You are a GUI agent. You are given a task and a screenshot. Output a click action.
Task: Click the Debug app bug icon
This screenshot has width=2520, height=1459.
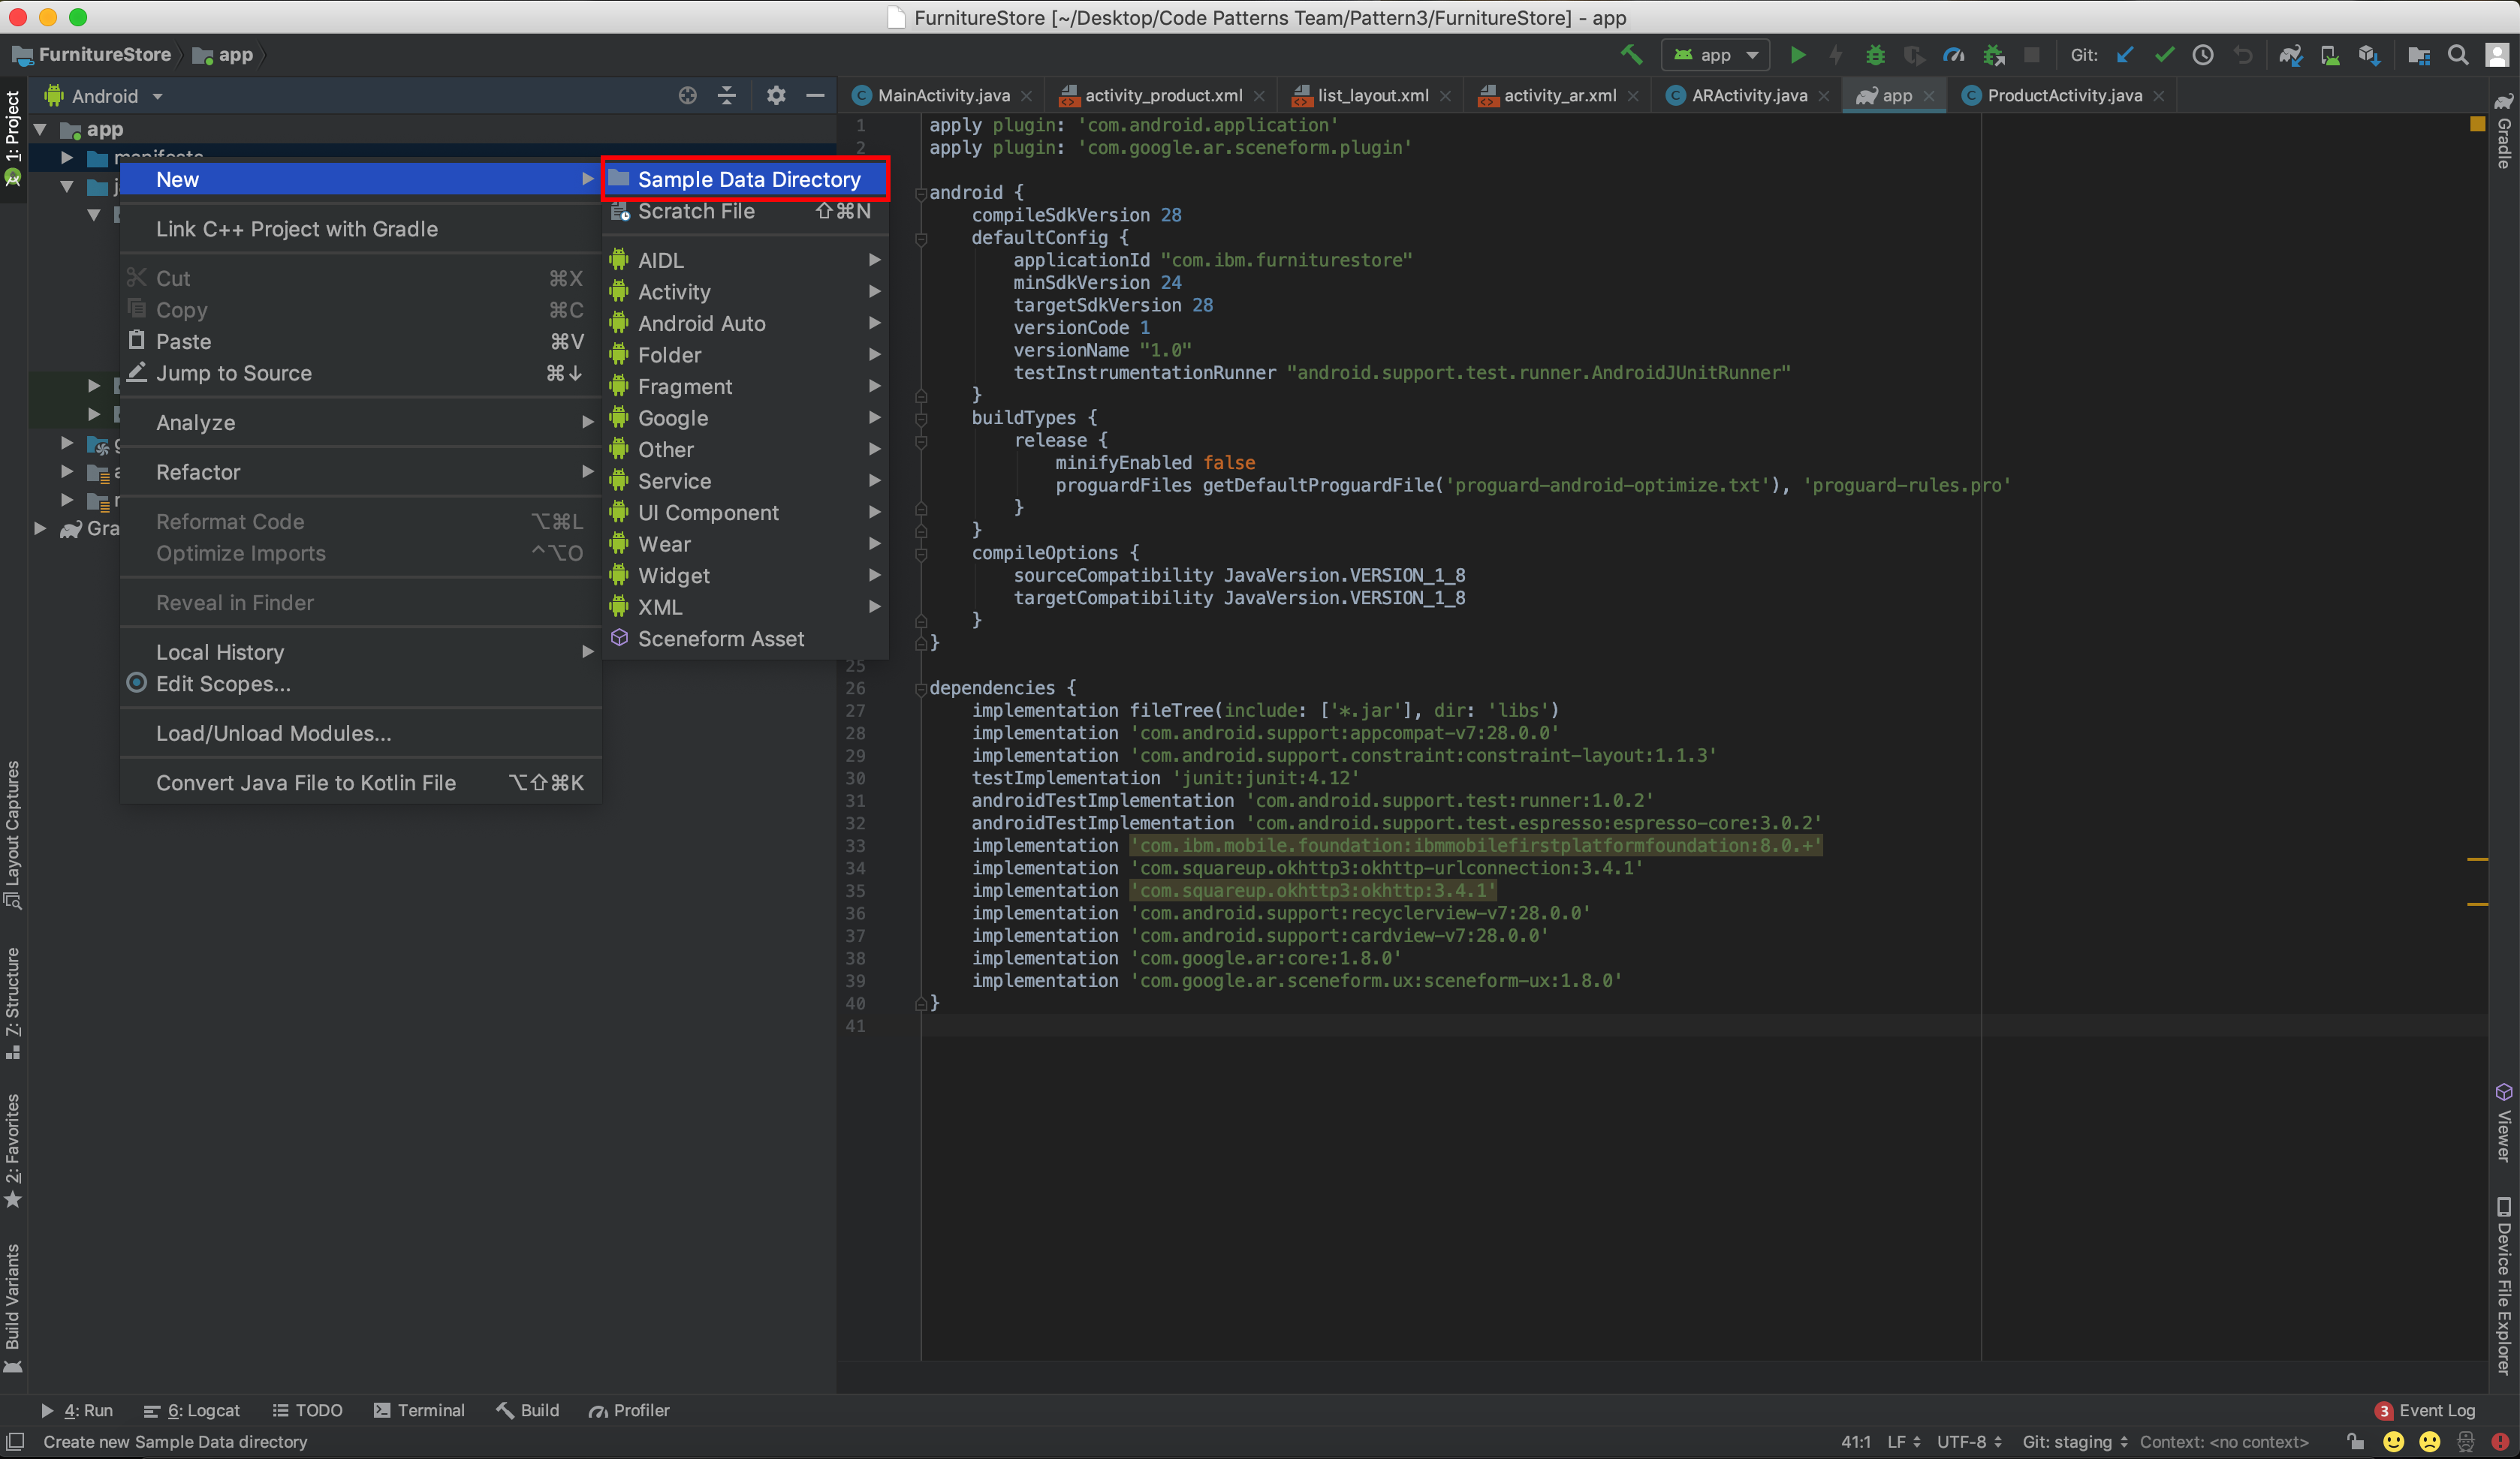tap(1875, 55)
